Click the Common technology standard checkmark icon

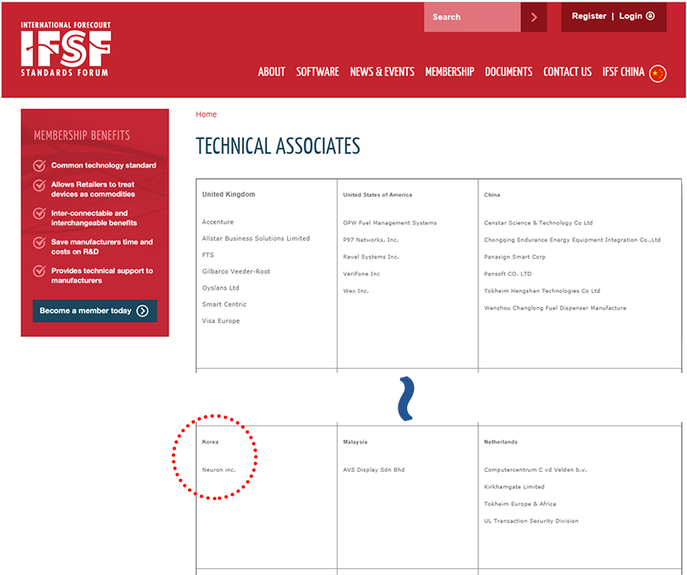point(39,165)
